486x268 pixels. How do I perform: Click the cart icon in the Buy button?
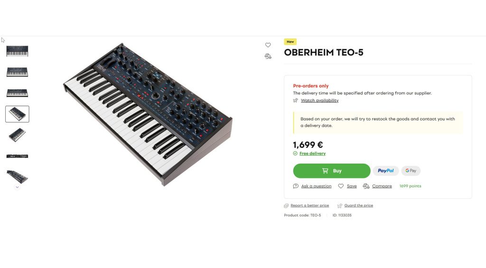[325, 171]
